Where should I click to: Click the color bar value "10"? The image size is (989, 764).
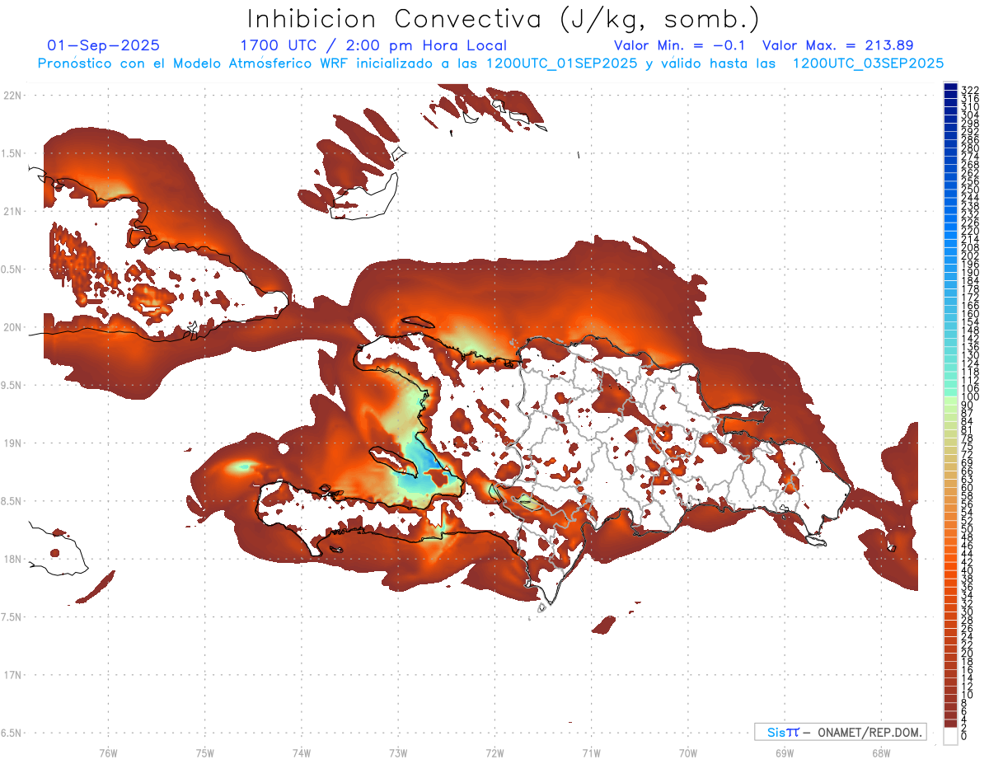[x=968, y=694]
